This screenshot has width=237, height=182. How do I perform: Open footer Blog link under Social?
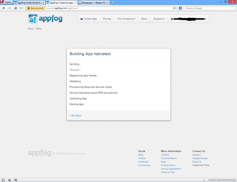tap(140, 155)
